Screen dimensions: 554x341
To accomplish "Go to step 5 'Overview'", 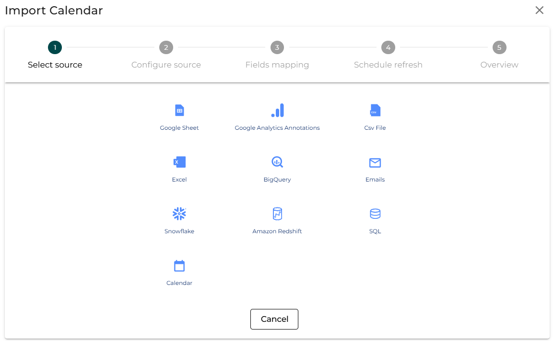I will pyautogui.click(x=499, y=48).
